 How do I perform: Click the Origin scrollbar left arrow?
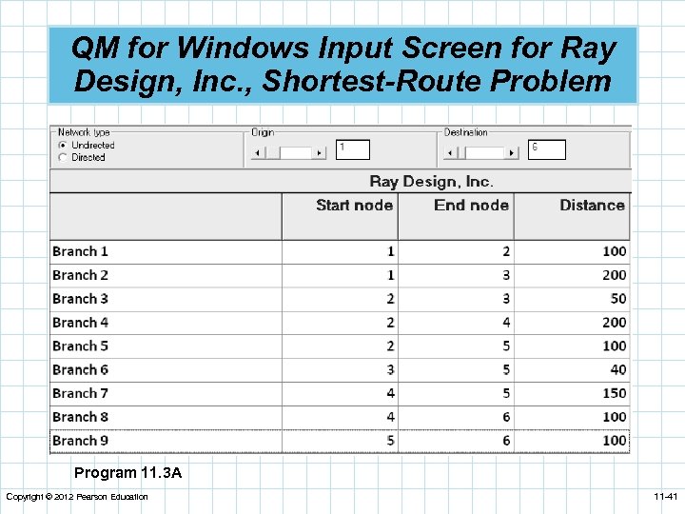pyautogui.click(x=258, y=153)
